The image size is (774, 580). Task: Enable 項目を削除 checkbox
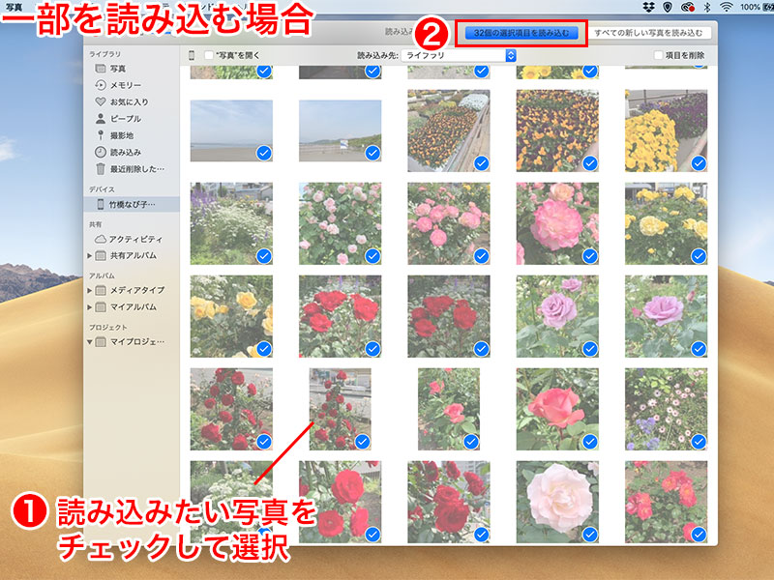point(658,55)
